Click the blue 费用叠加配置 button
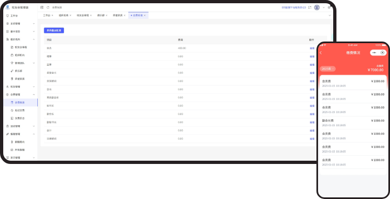Image resolution: width=390 pixels, height=199 pixels. click(x=54, y=30)
